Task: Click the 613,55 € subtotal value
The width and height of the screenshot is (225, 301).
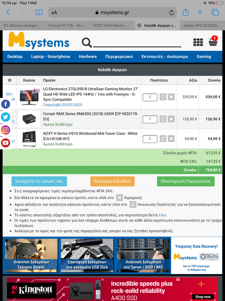Action: coord(213,153)
